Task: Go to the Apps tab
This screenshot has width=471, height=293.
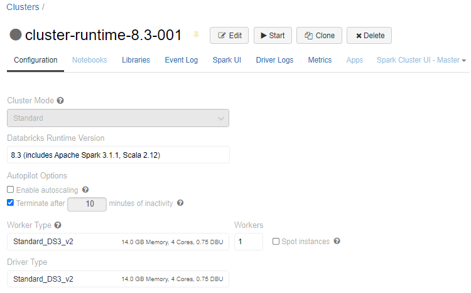Action: 354,60
